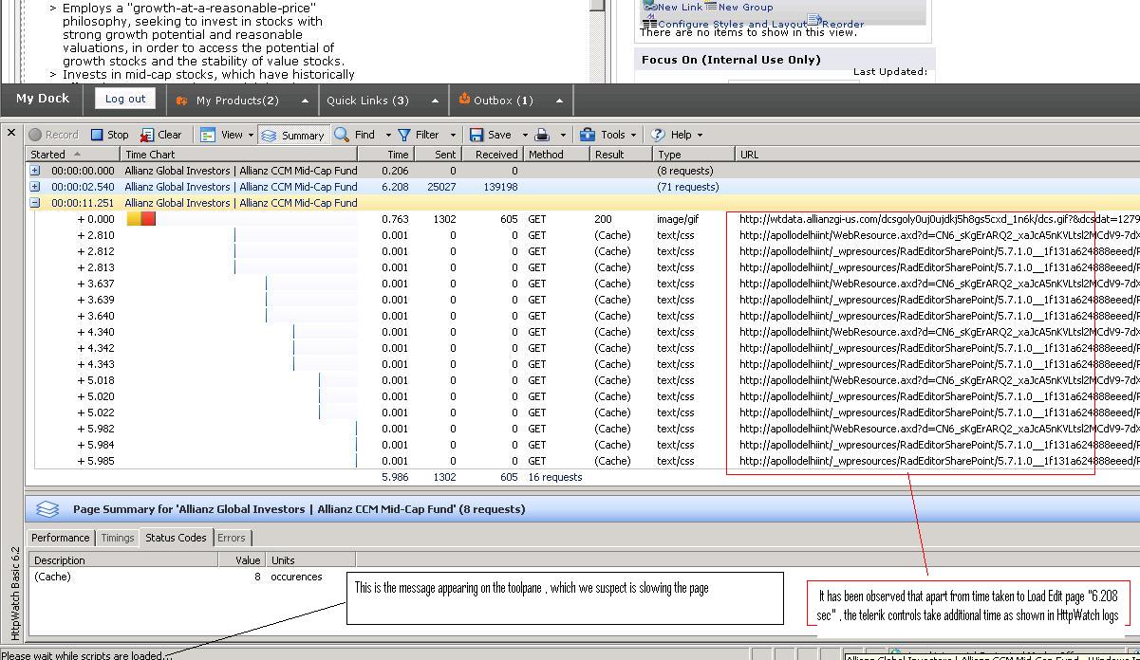Open the Tools menu
This screenshot has width=1140, height=660.
[604, 135]
